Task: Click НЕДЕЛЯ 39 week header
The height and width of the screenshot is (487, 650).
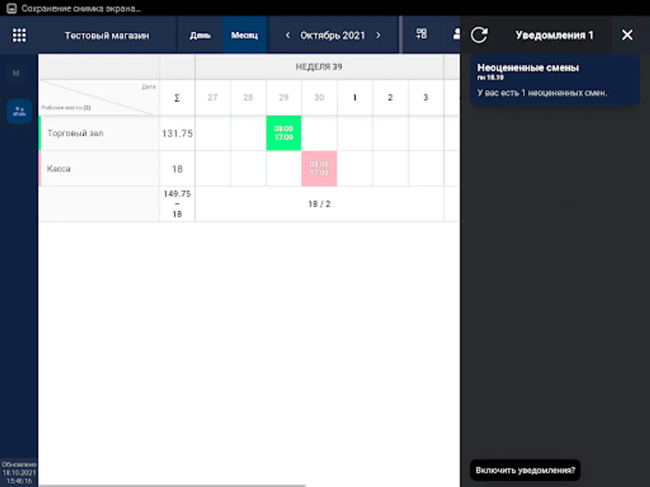Action: tap(319, 67)
